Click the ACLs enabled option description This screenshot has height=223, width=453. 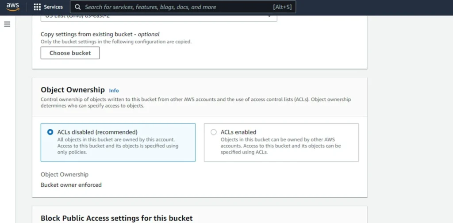(x=280, y=146)
